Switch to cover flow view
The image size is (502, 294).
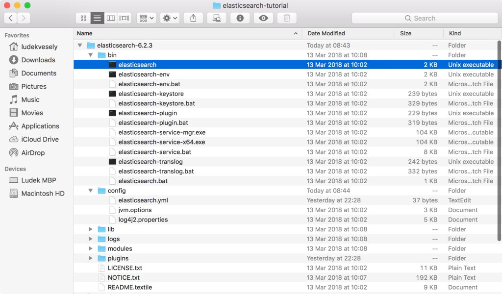(124, 18)
